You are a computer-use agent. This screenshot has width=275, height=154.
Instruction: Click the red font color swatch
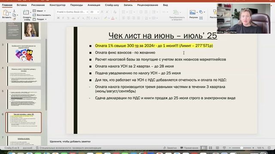(113, 18)
